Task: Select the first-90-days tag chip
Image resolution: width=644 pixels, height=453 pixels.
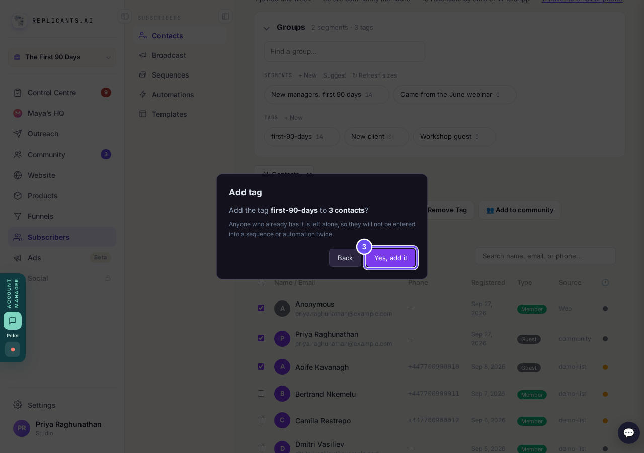Action: click(302, 137)
